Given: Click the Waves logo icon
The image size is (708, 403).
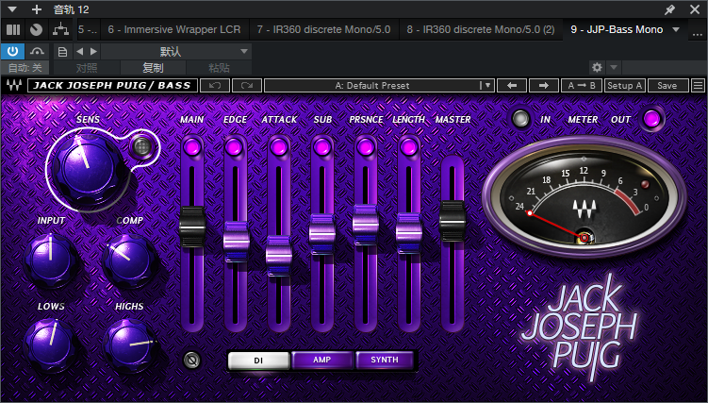Looking at the screenshot, I should [x=14, y=85].
